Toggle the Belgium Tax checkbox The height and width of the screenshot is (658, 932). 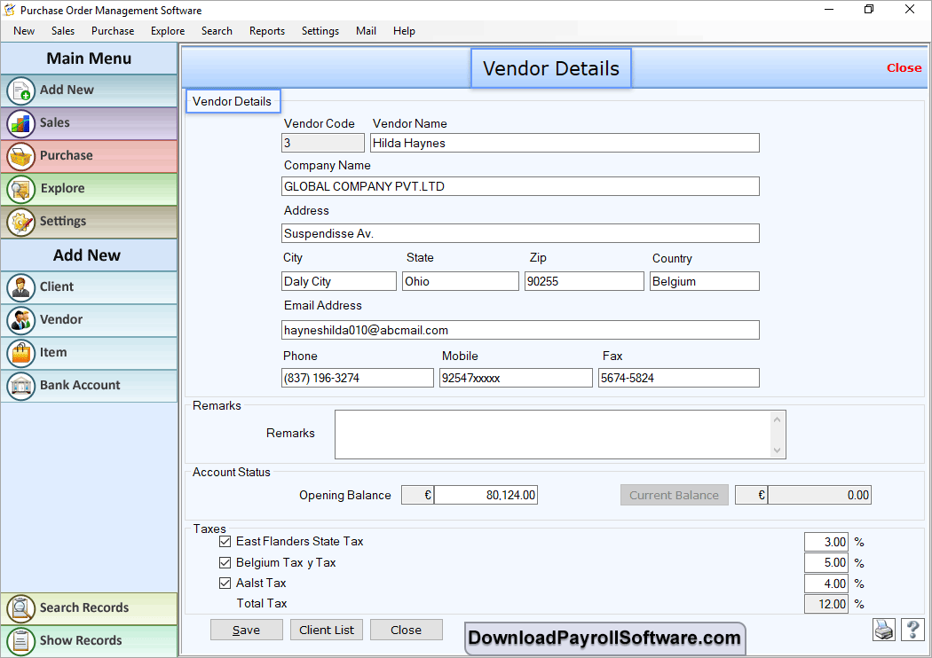point(225,563)
